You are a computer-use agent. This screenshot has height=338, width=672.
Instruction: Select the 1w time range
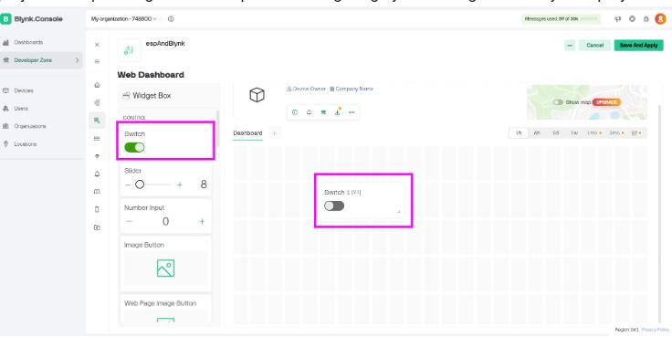(574, 133)
